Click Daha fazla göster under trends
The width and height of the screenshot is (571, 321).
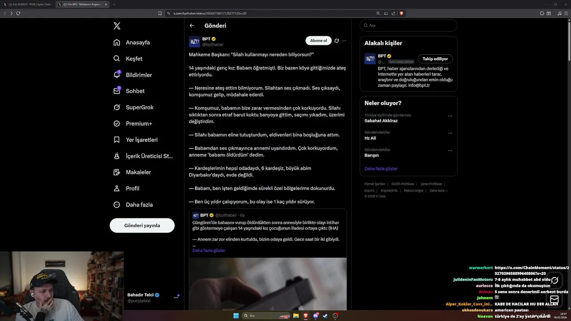pyautogui.click(x=381, y=169)
